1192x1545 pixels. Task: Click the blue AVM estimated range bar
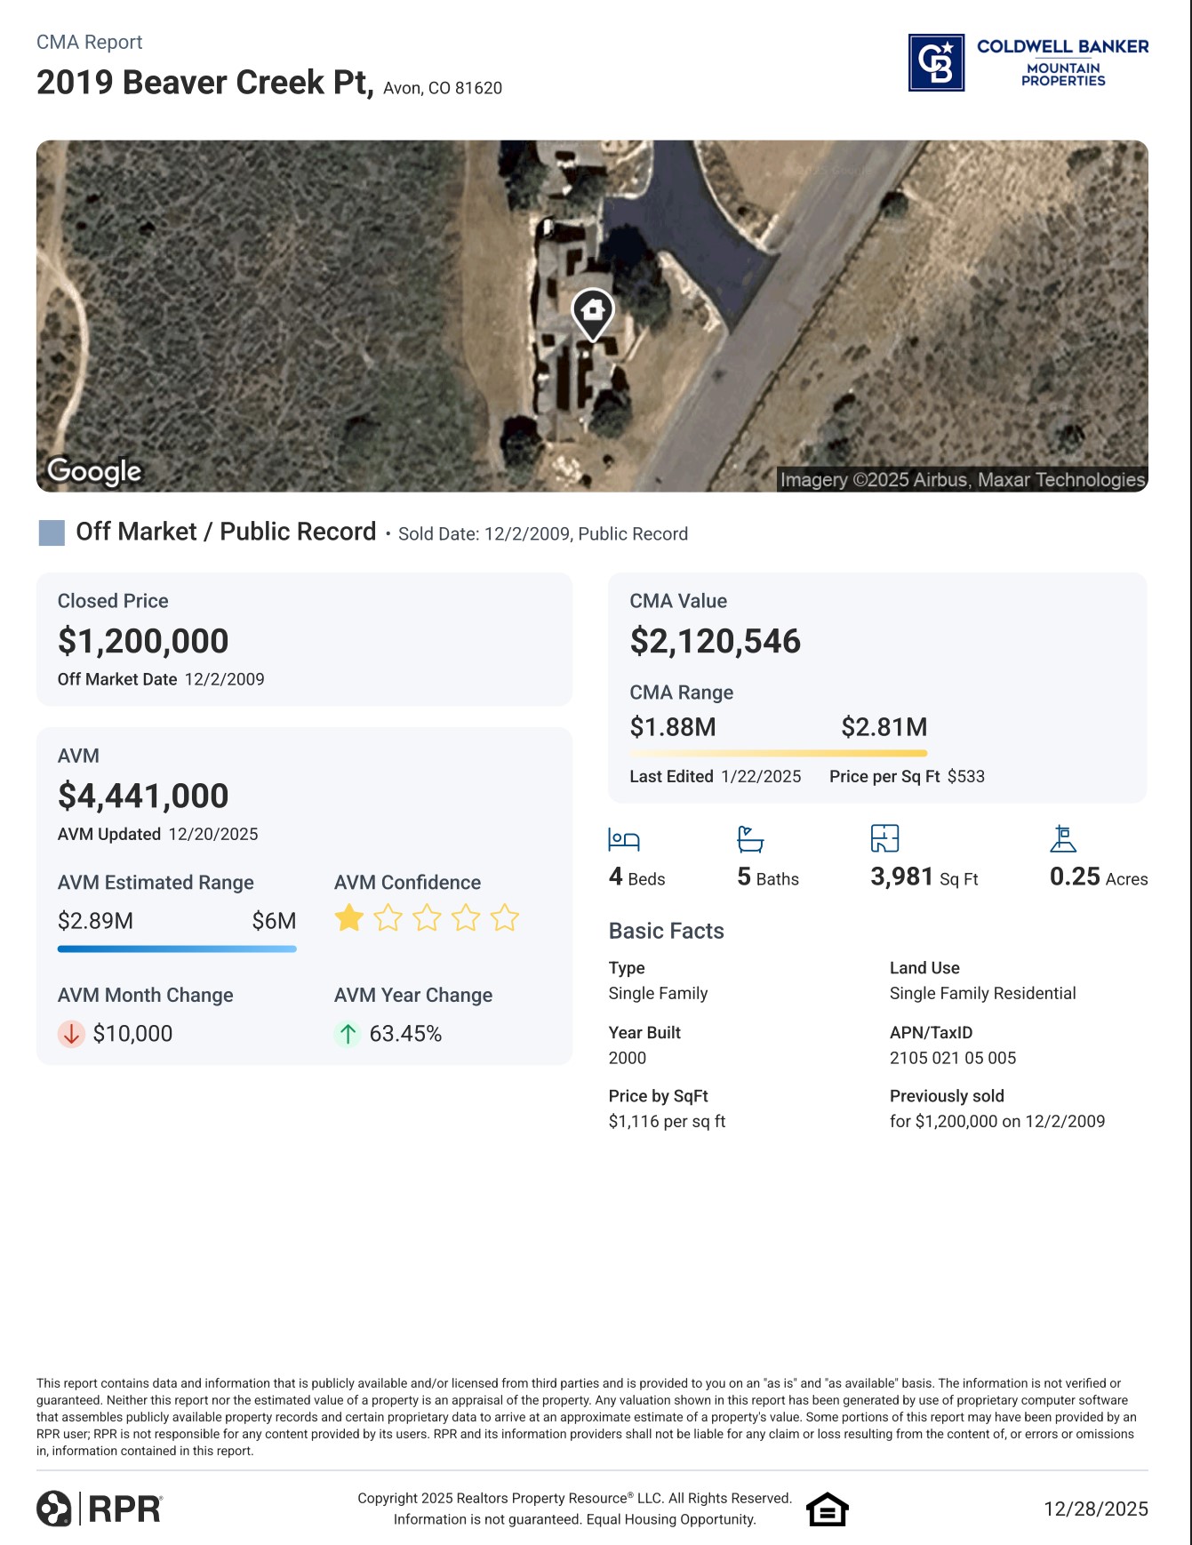pos(177,949)
